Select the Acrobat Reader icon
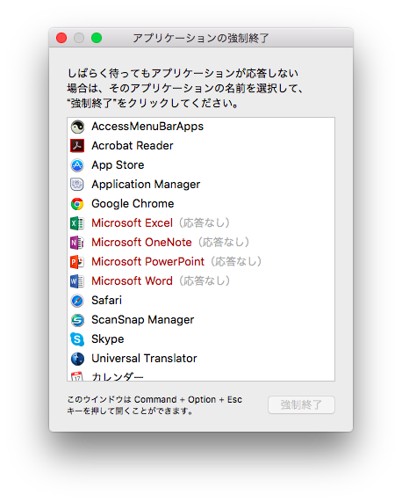This screenshot has height=502, width=402. coord(77,146)
